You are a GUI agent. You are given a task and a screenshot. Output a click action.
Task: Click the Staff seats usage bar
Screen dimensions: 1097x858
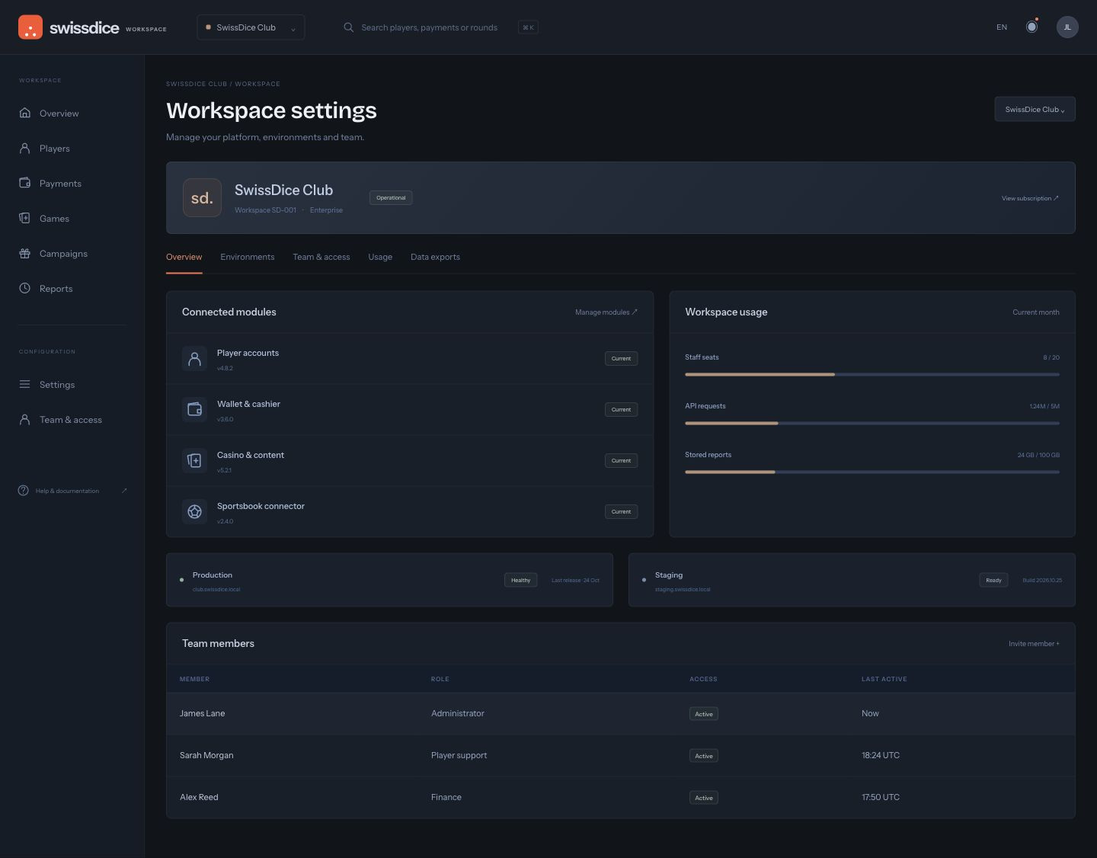(x=872, y=374)
